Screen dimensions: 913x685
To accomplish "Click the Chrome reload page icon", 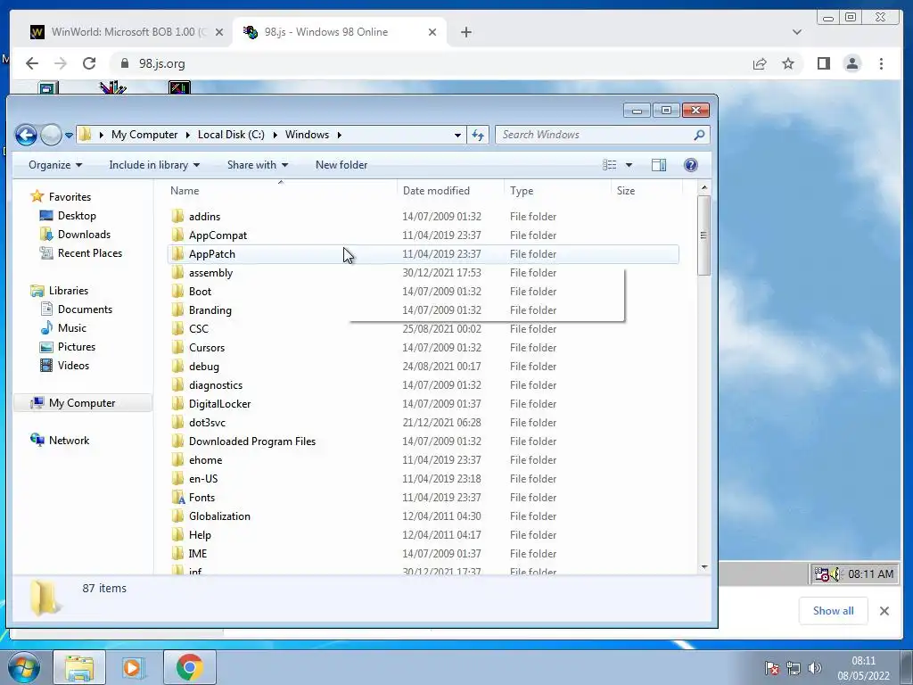I will (88, 63).
